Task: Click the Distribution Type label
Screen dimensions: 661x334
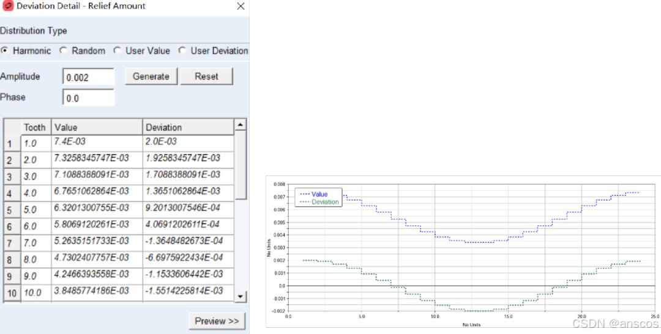Action: 33,31
